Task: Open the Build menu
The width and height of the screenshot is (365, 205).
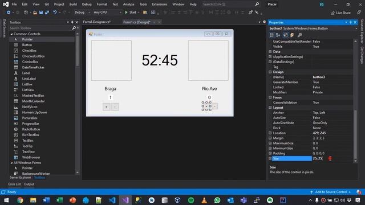Action: pos(73,4)
